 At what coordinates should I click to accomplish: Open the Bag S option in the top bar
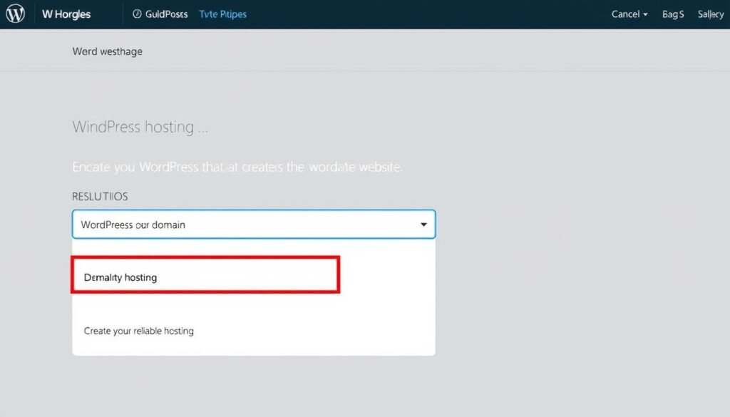(x=672, y=14)
